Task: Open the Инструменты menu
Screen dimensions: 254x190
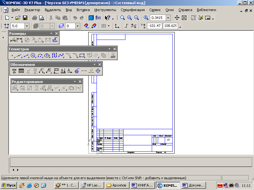Action: coord(105,10)
